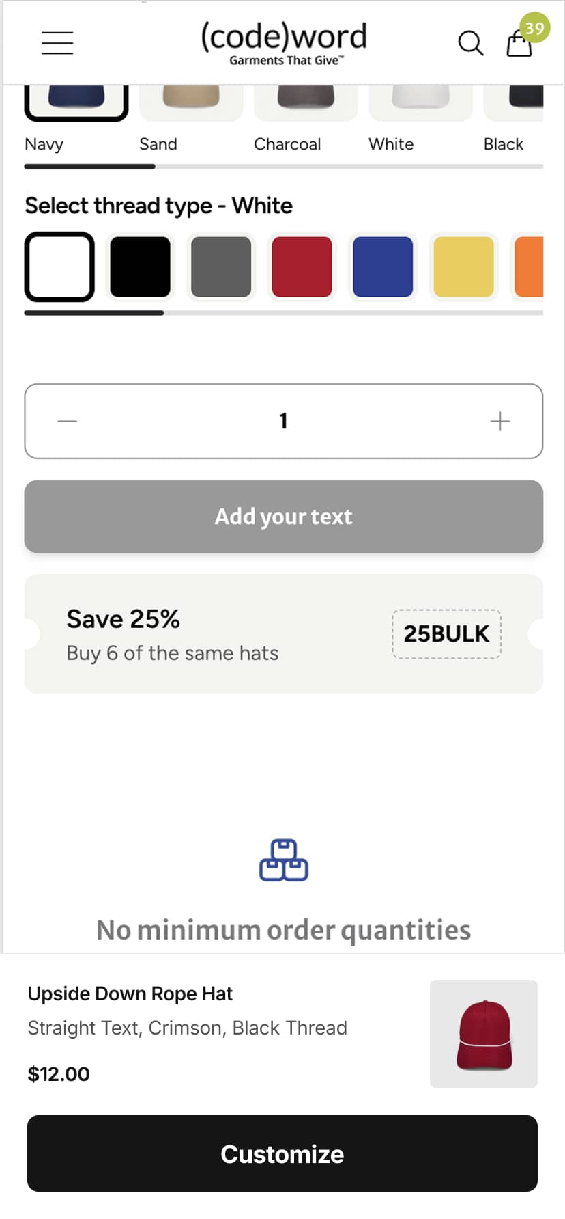Pick the yellow thread color
This screenshot has height=1219, width=565.
pos(463,266)
